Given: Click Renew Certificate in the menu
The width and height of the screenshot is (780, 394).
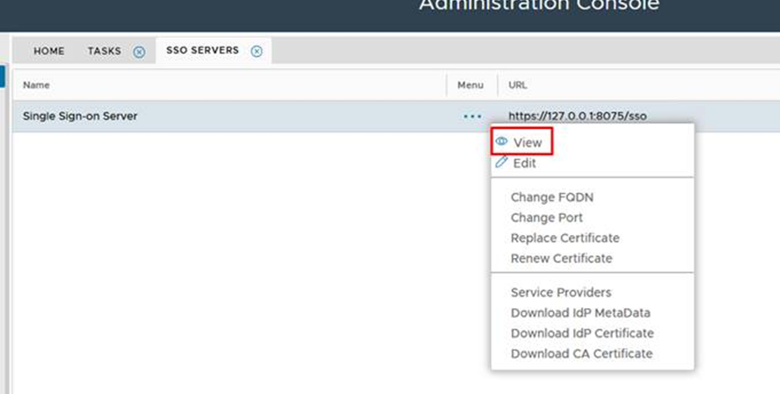Looking at the screenshot, I should click(x=561, y=259).
